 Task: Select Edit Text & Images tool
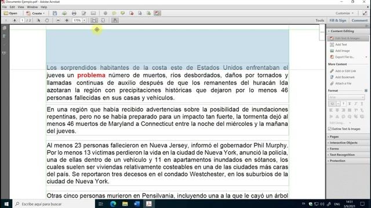click(x=348, y=38)
